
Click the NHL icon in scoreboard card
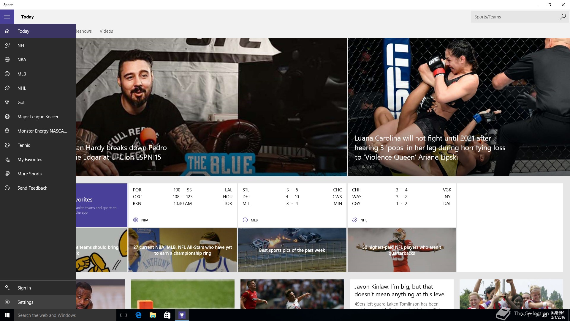(355, 220)
